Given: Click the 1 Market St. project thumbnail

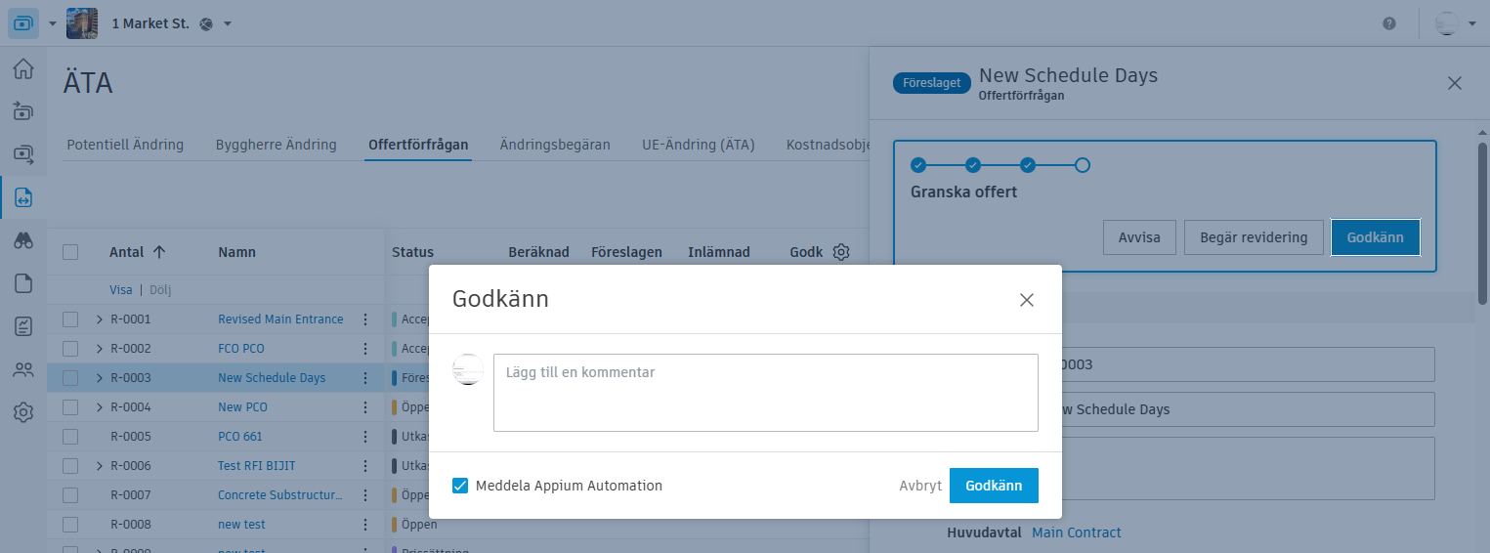Looking at the screenshot, I should pyautogui.click(x=82, y=22).
